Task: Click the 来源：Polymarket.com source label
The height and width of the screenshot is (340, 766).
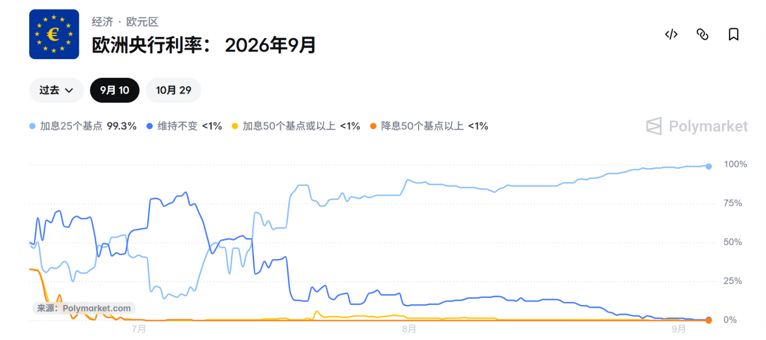Action: pyautogui.click(x=83, y=308)
